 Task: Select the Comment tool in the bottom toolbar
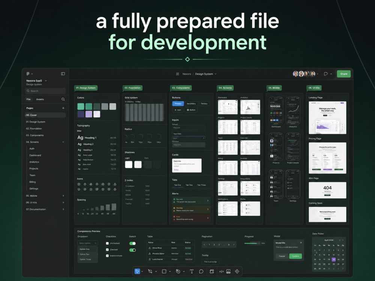coord(201,271)
